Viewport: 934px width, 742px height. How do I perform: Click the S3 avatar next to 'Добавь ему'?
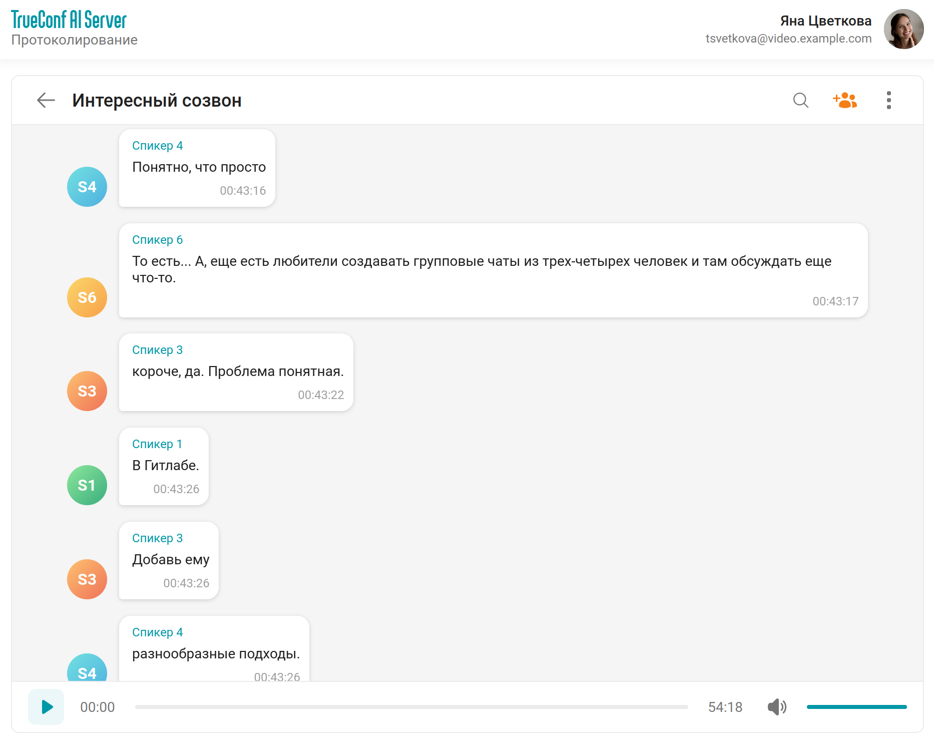click(87, 579)
